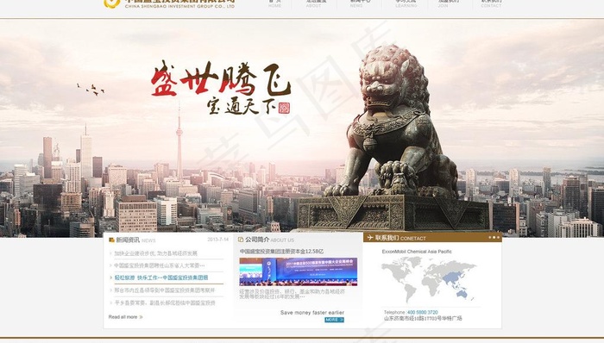Click the 盛世腾飞 calligraphy banner title
Screen dimensions: 604x343
pyautogui.click(x=221, y=78)
